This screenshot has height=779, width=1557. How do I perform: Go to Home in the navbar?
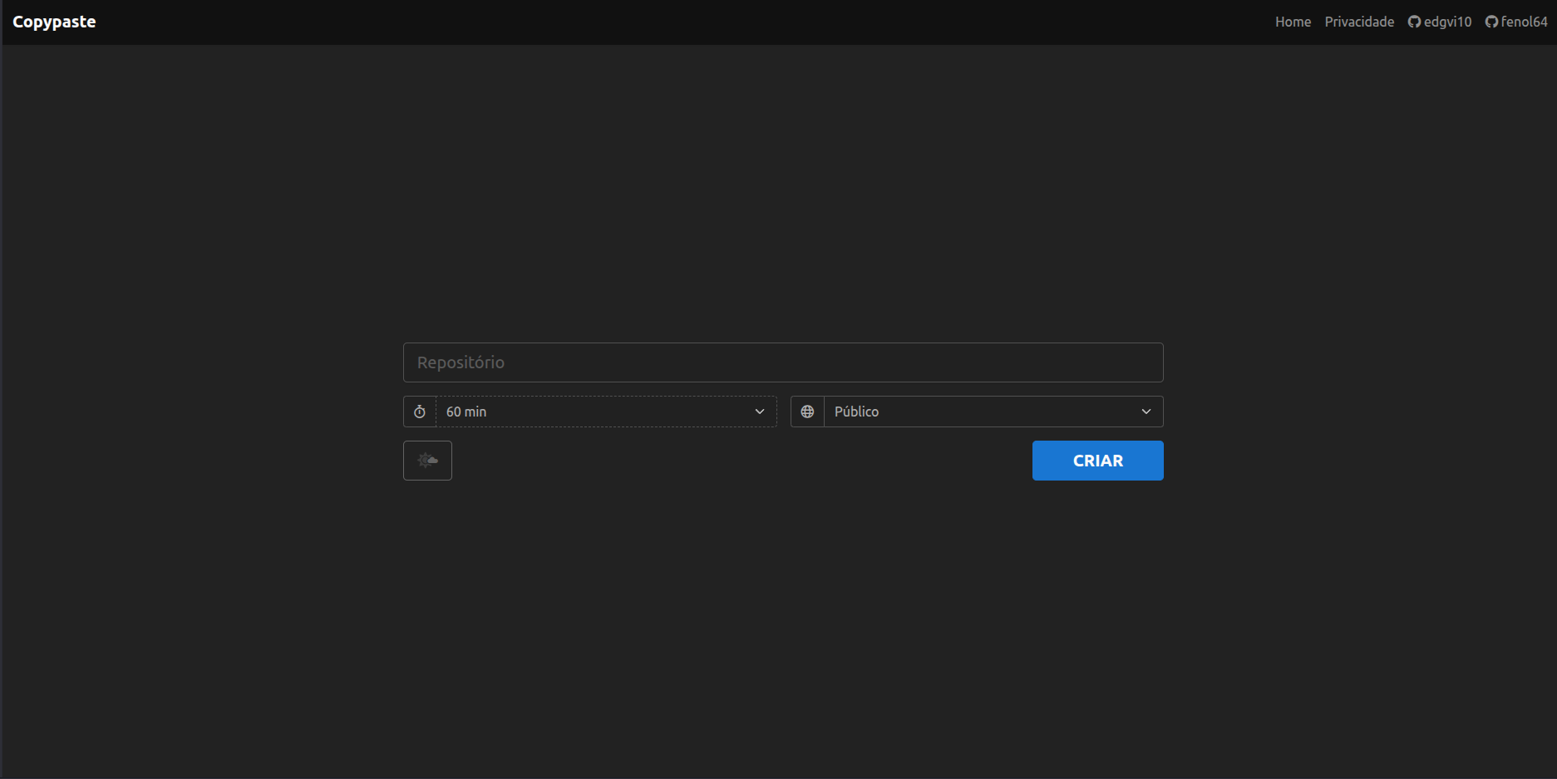(1293, 22)
